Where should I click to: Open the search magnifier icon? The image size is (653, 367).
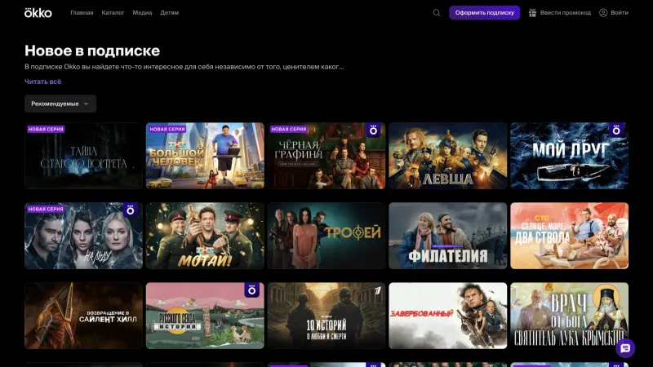437,13
